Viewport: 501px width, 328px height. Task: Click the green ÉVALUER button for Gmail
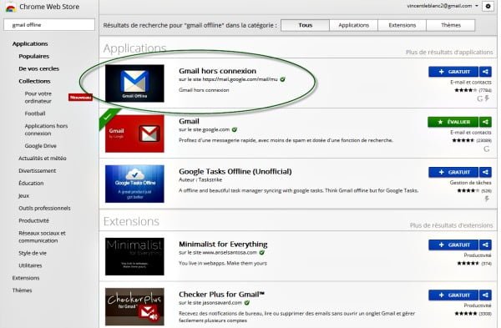coord(453,122)
